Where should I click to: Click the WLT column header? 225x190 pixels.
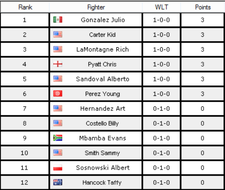[162, 7]
